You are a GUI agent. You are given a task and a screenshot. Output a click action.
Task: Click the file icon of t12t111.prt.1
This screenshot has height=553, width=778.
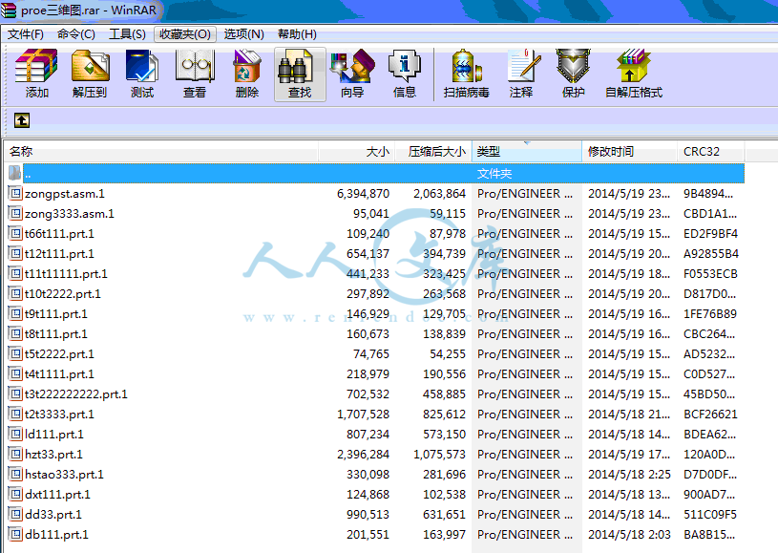[16, 254]
